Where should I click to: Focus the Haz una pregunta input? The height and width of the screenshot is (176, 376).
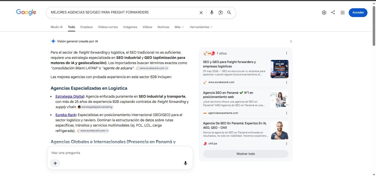tap(120, 153)
